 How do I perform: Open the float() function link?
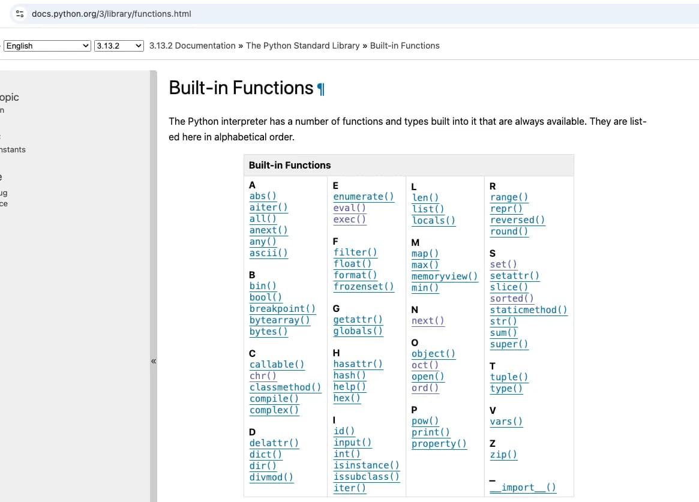tap(352, 264)
